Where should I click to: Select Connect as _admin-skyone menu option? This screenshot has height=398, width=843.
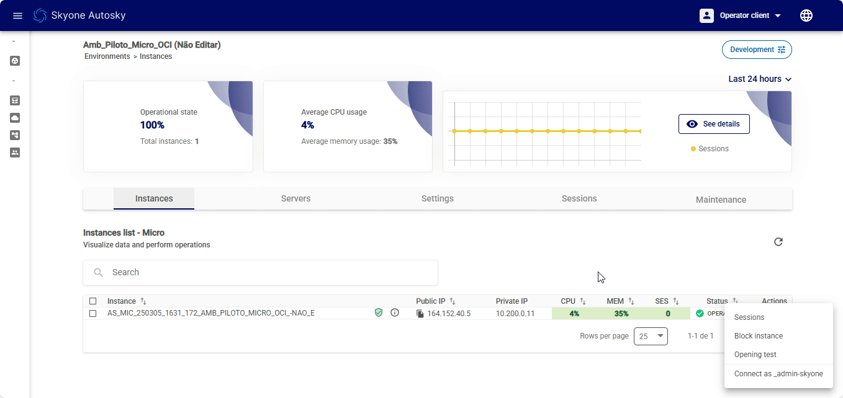(778, 374)
